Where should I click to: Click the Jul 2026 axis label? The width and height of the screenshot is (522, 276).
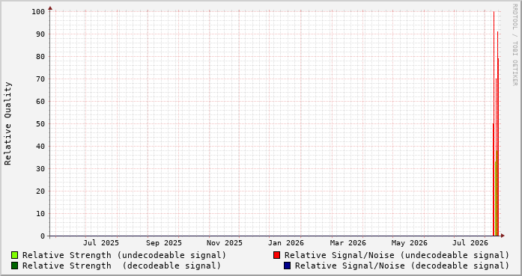point(470,243)
